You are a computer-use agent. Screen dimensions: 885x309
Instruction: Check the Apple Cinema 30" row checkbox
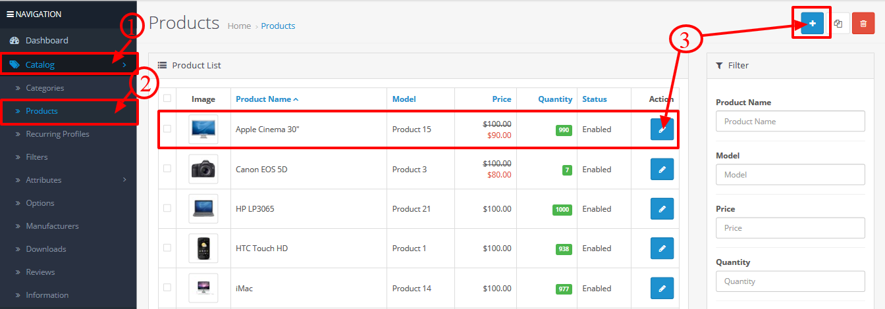pos(167,129)
